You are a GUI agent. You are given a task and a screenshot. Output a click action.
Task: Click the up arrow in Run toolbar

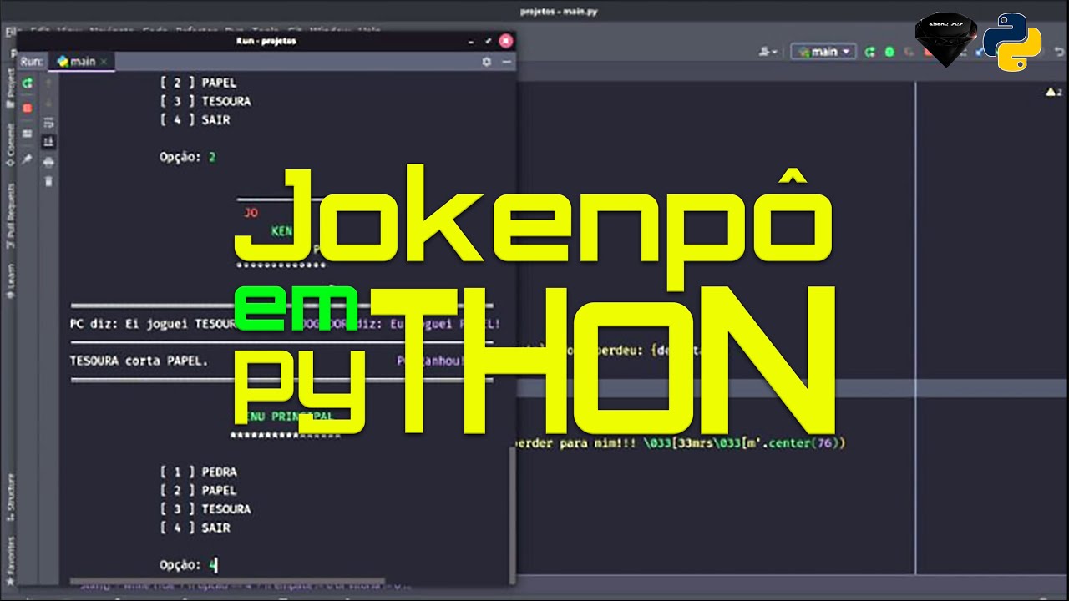click(x=48, y=84)
